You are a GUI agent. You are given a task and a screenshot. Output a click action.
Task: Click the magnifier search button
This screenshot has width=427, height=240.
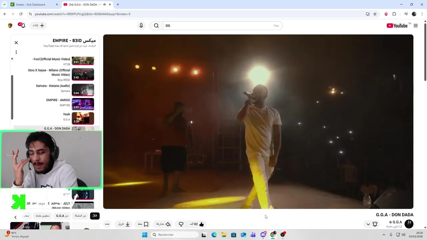pyautogui.click(x=156, y=26)
